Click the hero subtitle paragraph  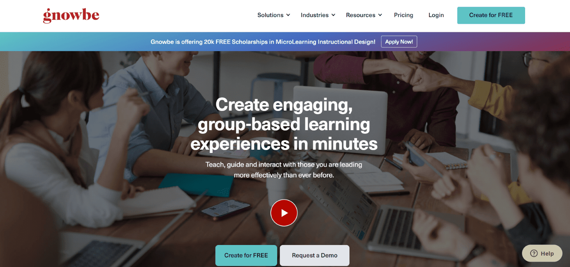point(284,170)
